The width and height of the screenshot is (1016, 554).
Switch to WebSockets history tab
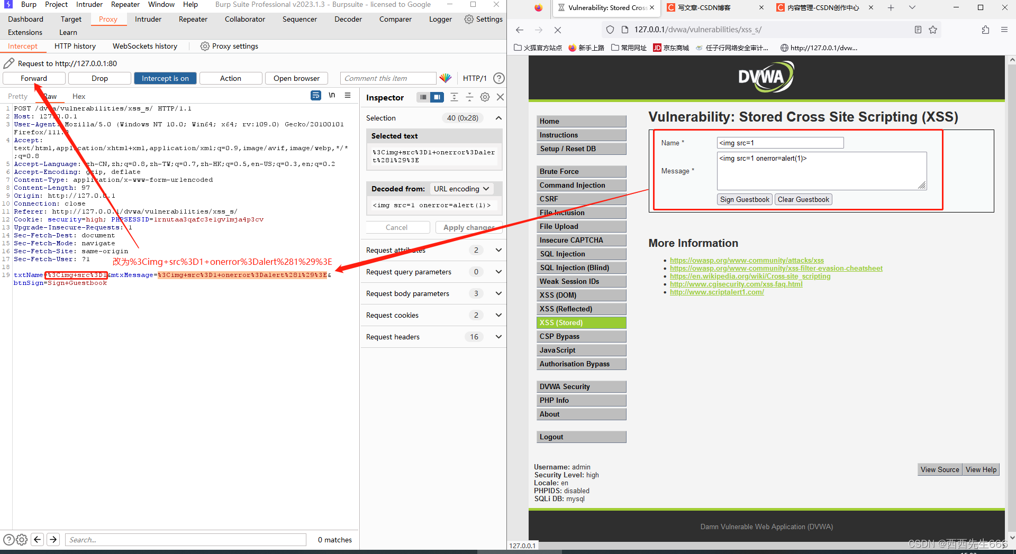145,47
